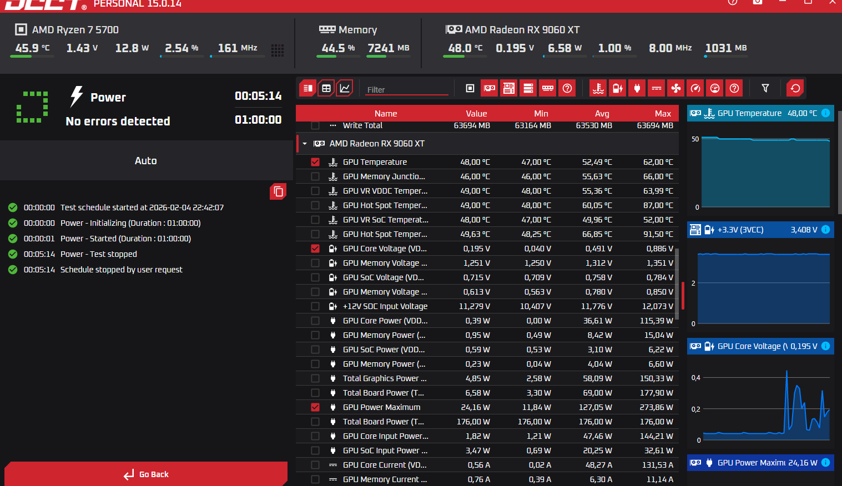Sort the table by the Avg column
Viewport: 842px width, 486px height.
pos(602,114)
